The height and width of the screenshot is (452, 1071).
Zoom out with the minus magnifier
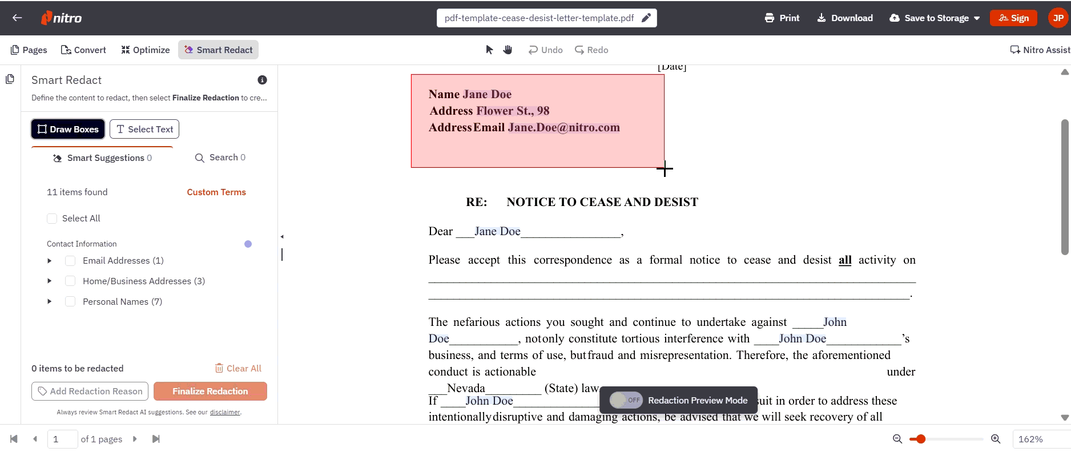(897, 439)
